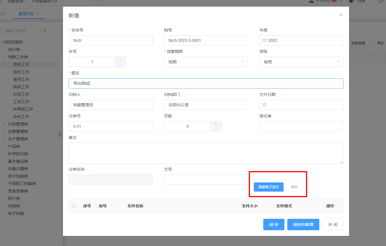Image resolution: width=386 pixels, height=246 pixels.
Task: Close the 新增 dialog with the X icon
Action: click(x=341, y=15)
